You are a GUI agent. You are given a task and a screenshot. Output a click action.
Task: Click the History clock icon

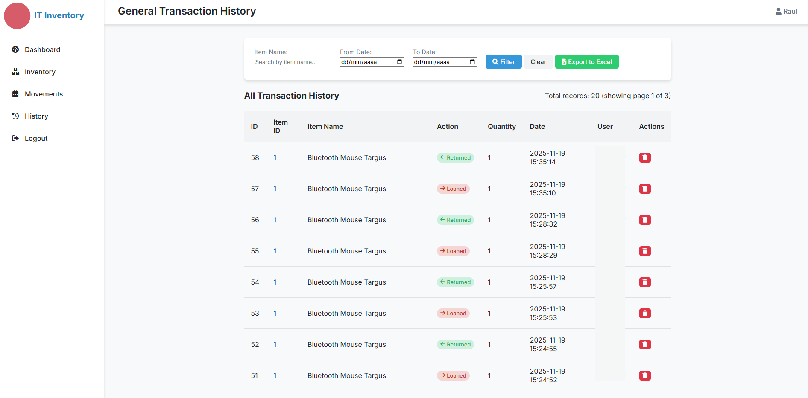(15, 116)
